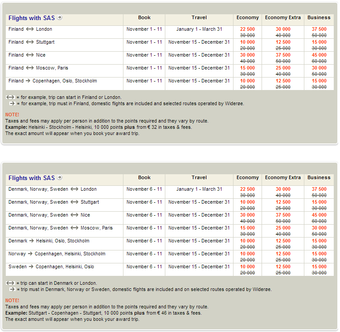The width and height of the screenshot is (340, 332).
Task: Click two-way arrow in Finland–Nice row
Action: tap(30, 55)
